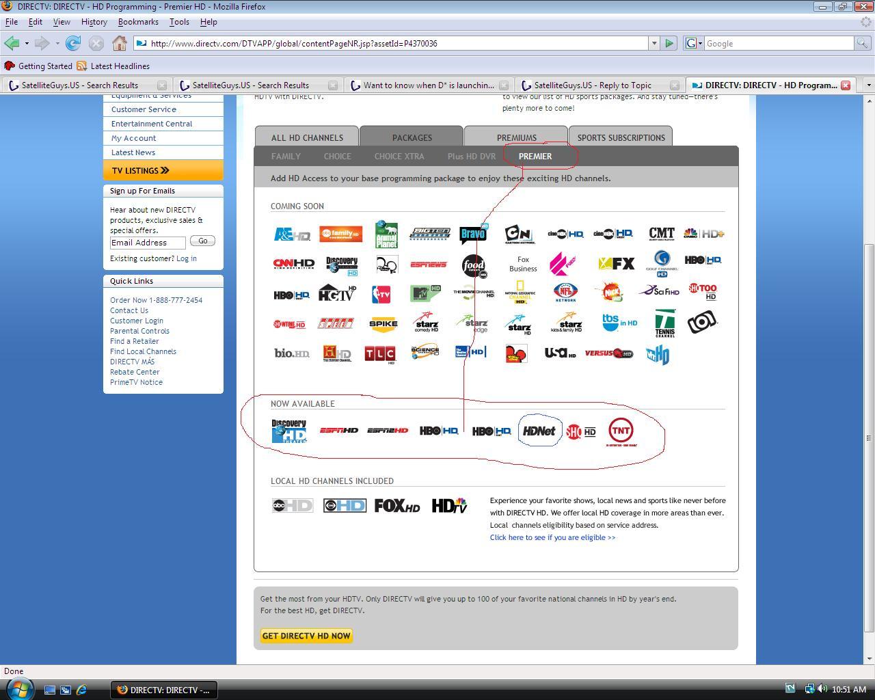Open the CNN HD logo
Screen dimensions: 875x700
(x=293, y=263)
